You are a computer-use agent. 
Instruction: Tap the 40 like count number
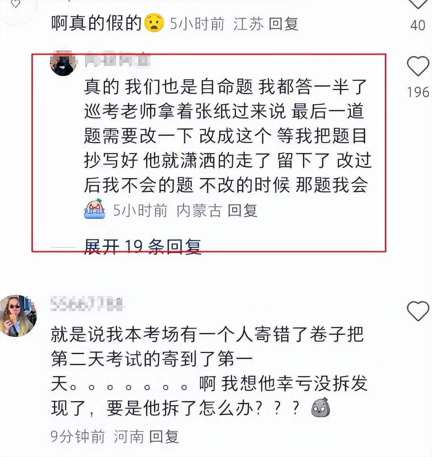pos(418,25)
